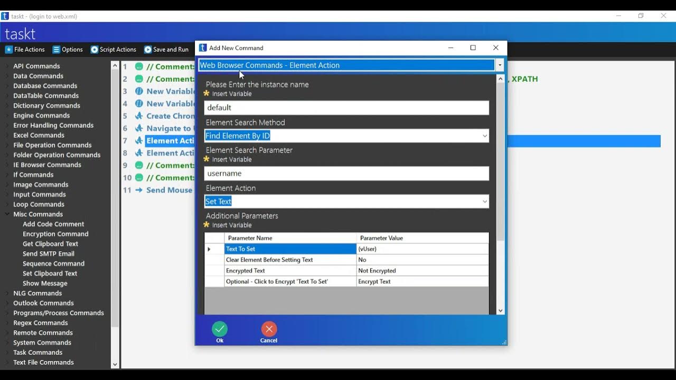The image size is (676, 380).
Task: Expand Text File Commands category
Action: coord(7,363)
